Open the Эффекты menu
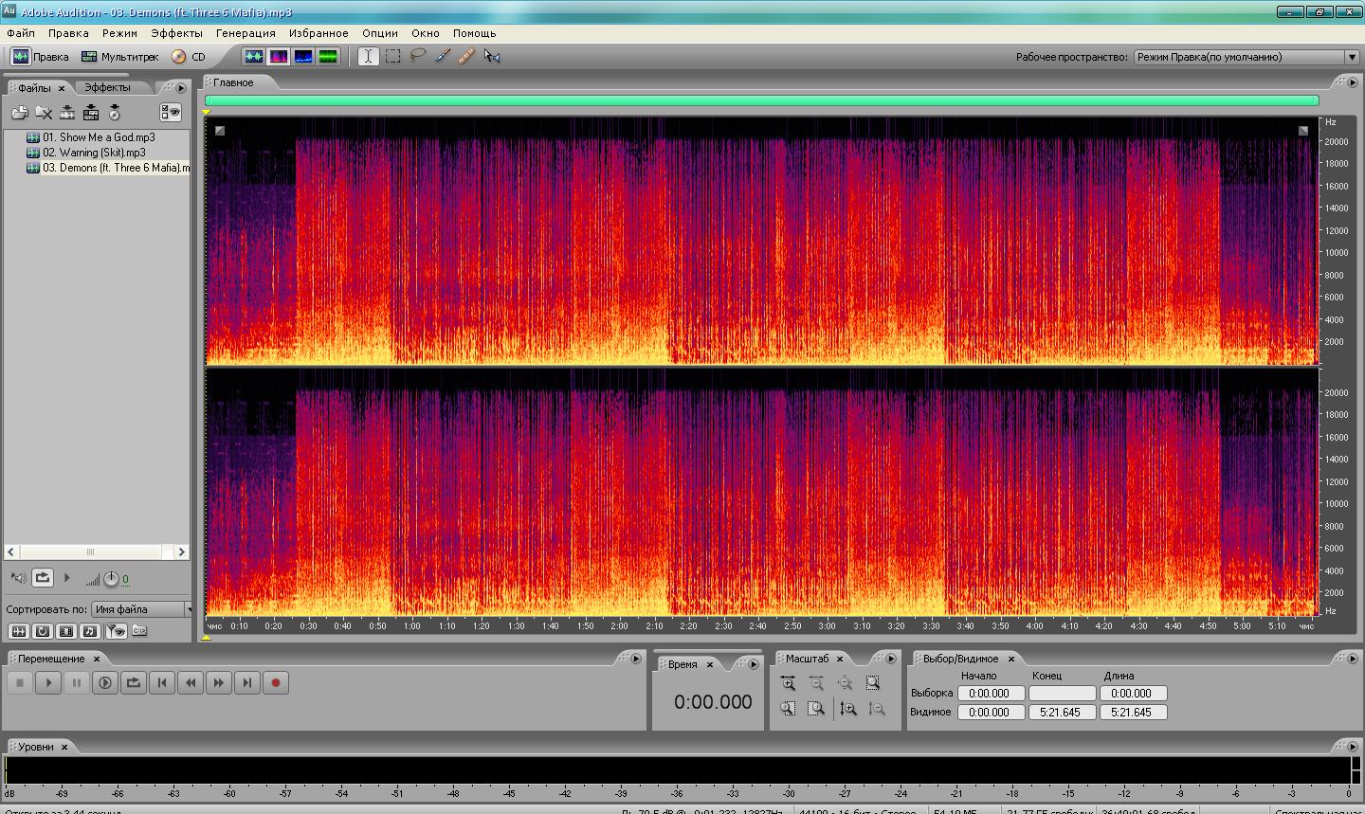This screenshot has width=1365, height=814. pyautogui.click(x=176, y=33)
